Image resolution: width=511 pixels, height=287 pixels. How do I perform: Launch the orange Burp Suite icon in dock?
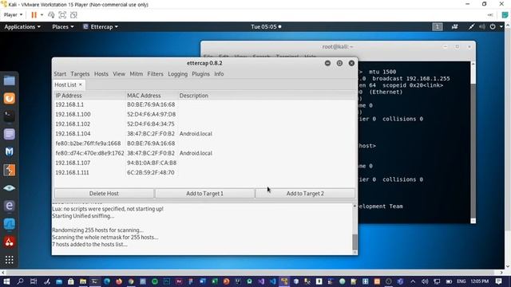click(9, 98)
